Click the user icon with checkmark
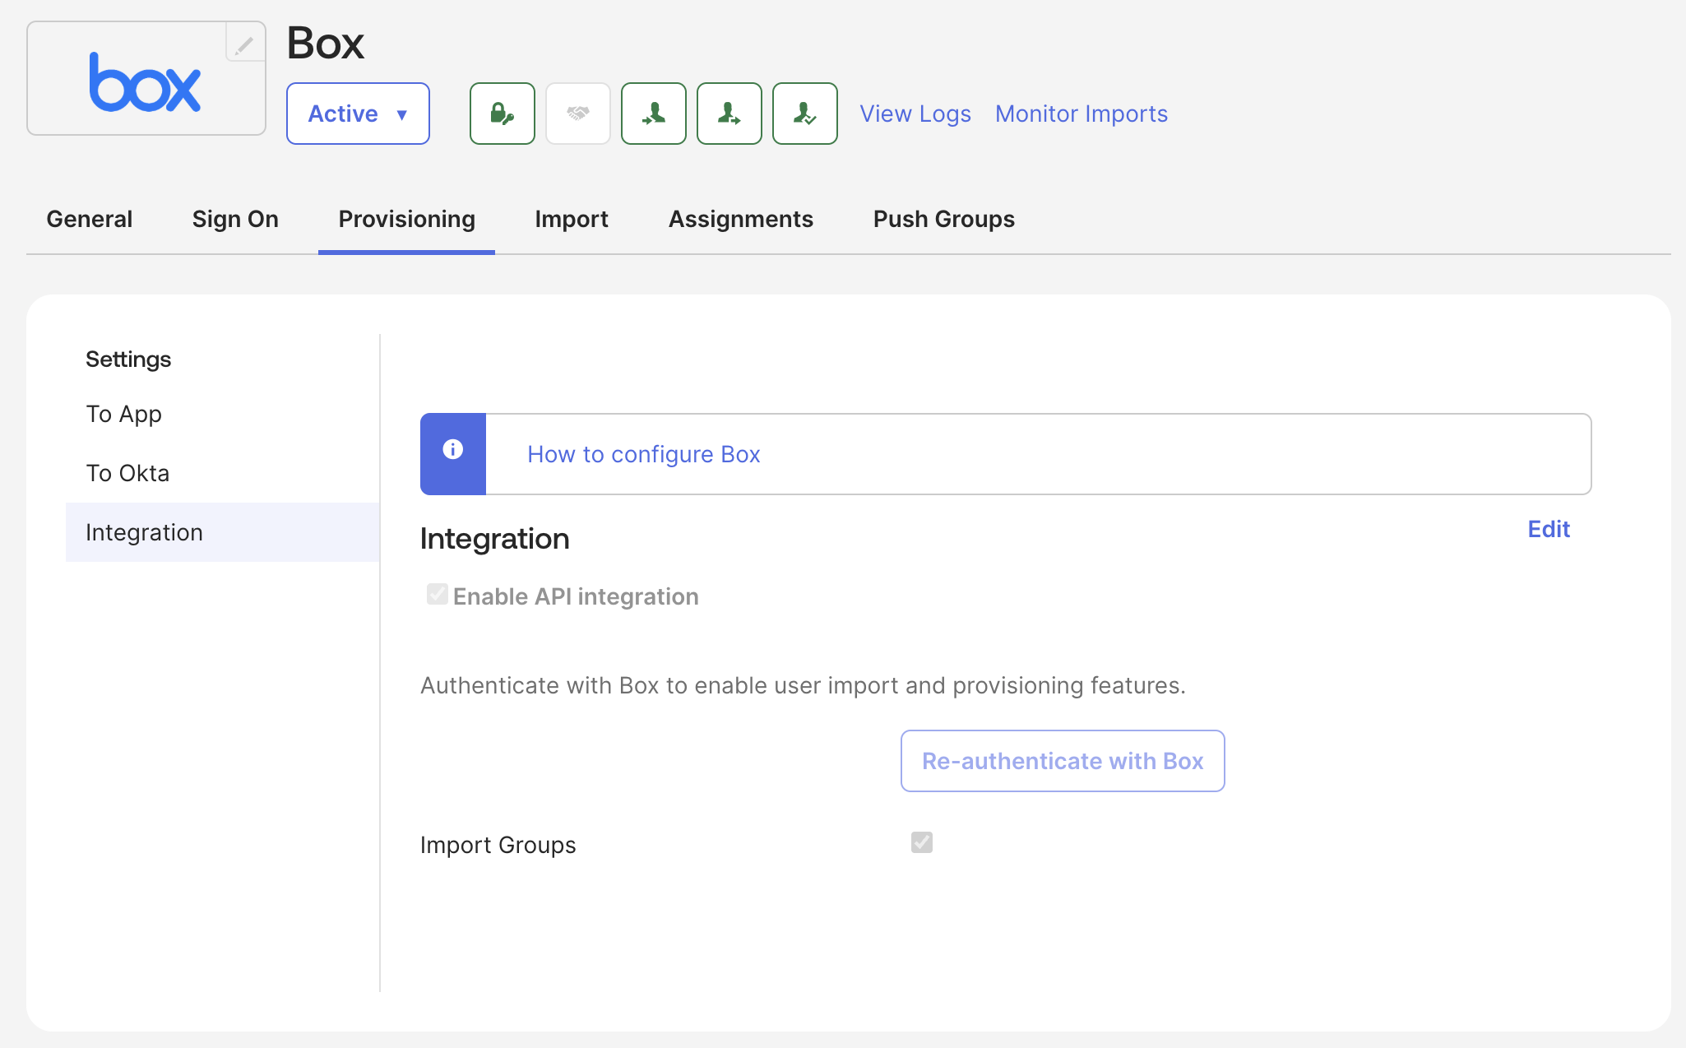The height and width of the screenshot is (1048, 1686). pos(805,114)
